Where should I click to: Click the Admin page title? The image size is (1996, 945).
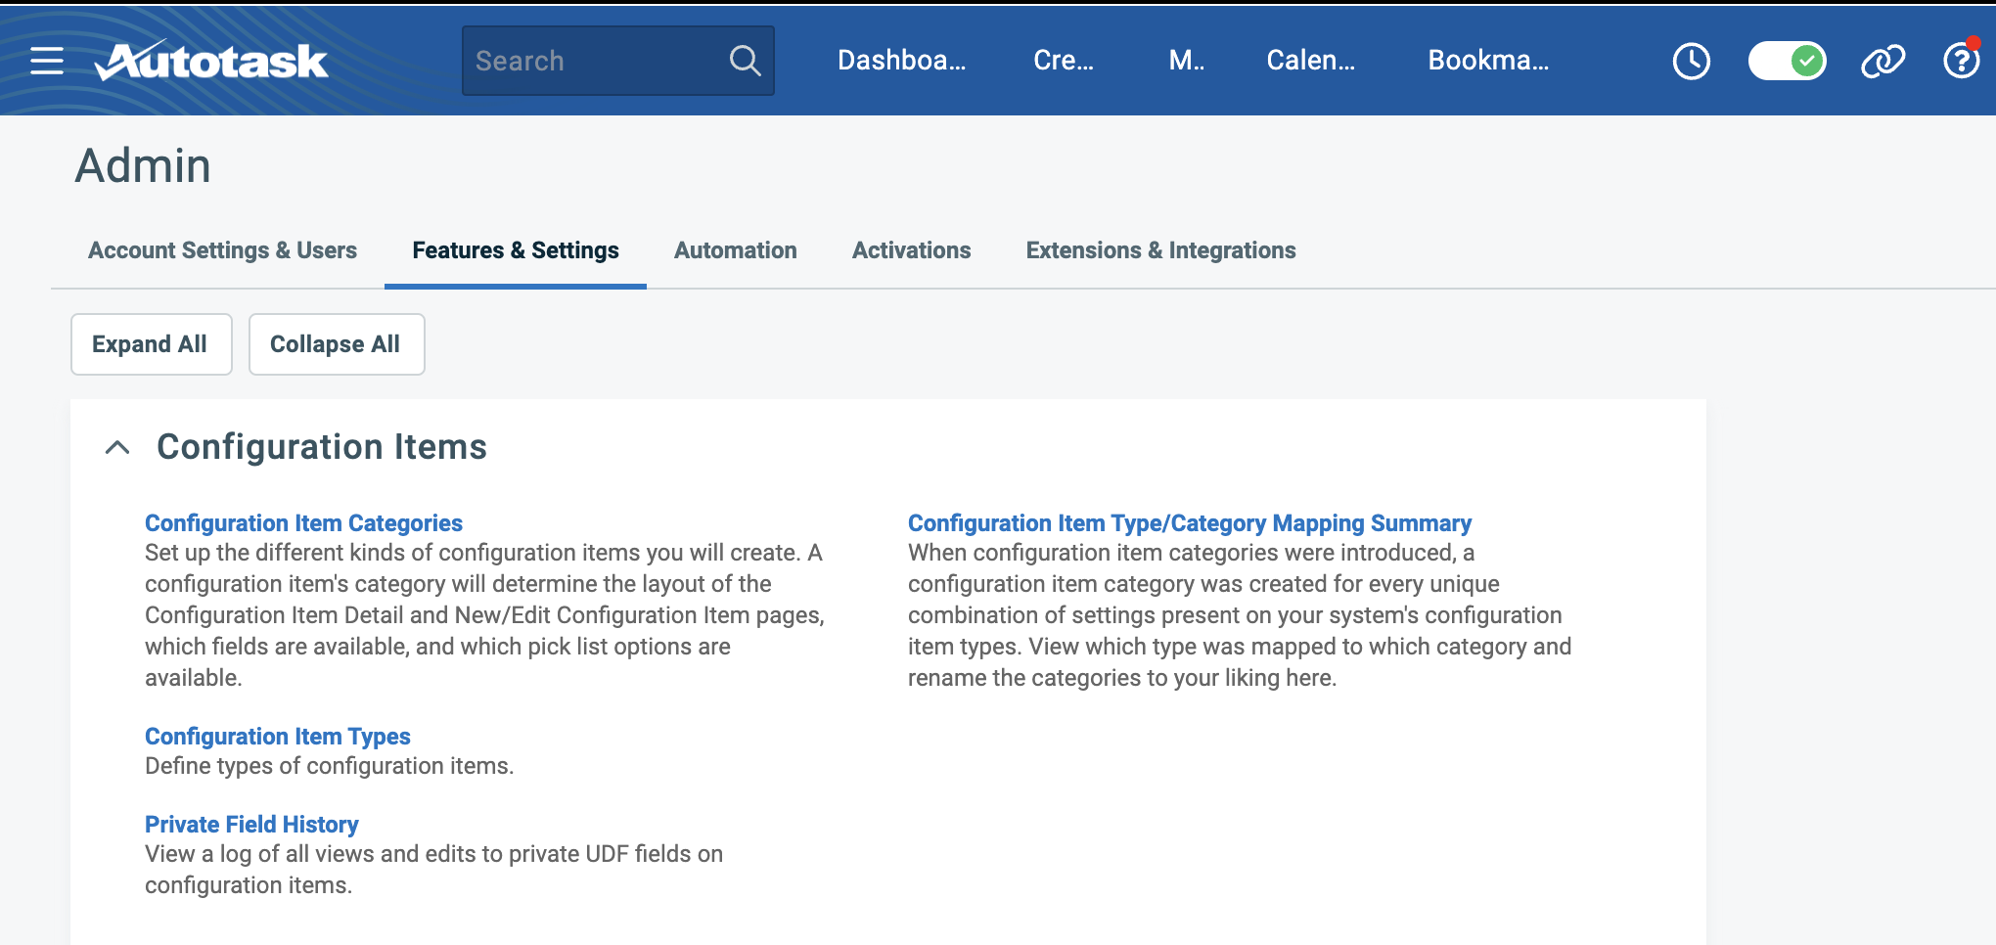point(143,165)
